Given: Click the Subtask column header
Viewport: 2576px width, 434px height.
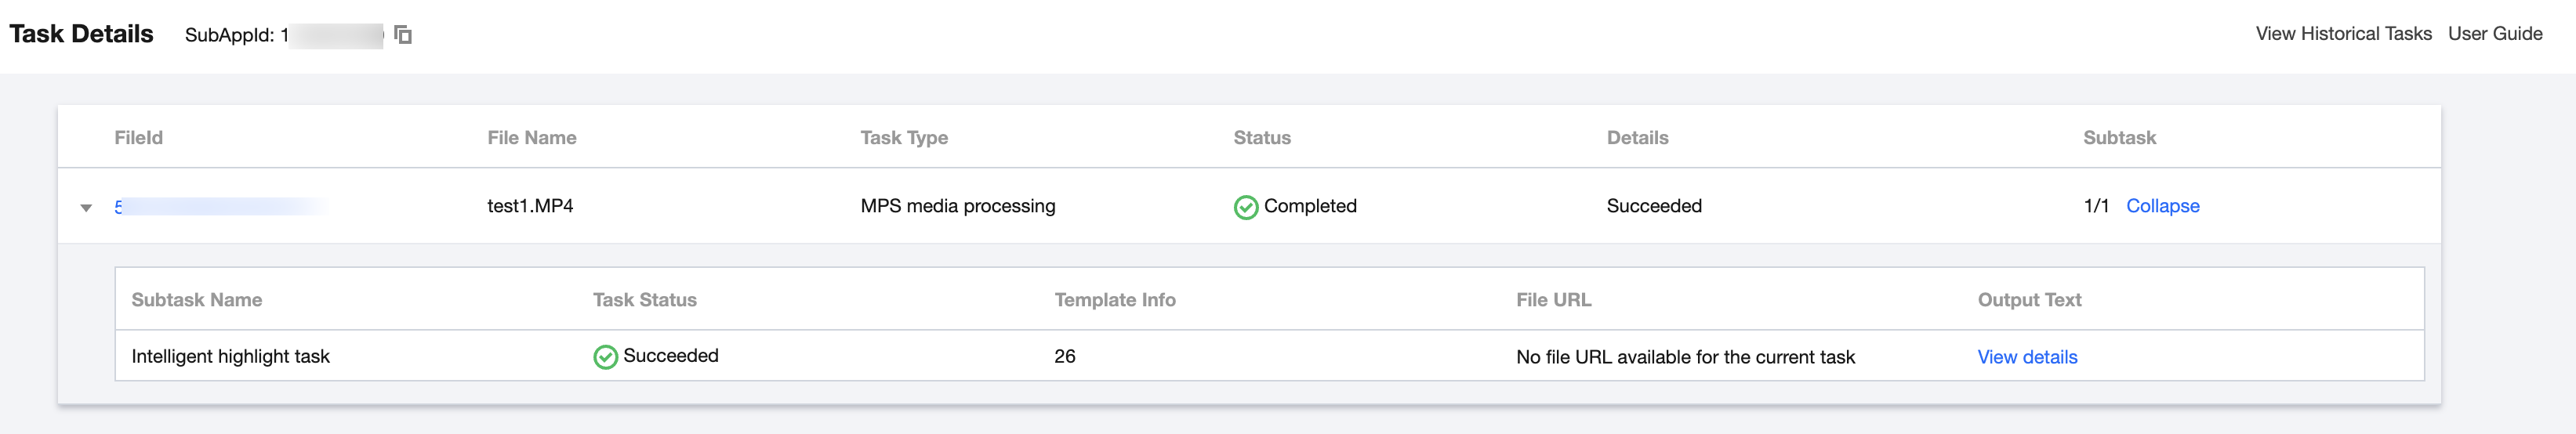Looking at the screenshot, I should (2119, 138).
